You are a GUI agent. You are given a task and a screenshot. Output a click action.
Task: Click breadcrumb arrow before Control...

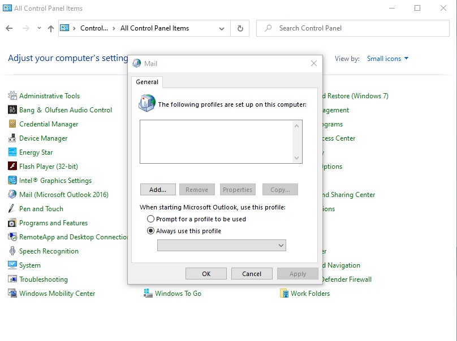pos(74,28)
